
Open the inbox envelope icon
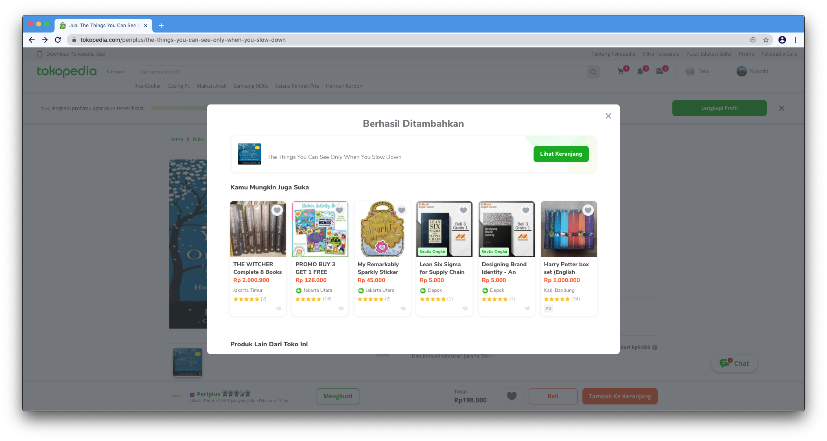click(660, 71)
